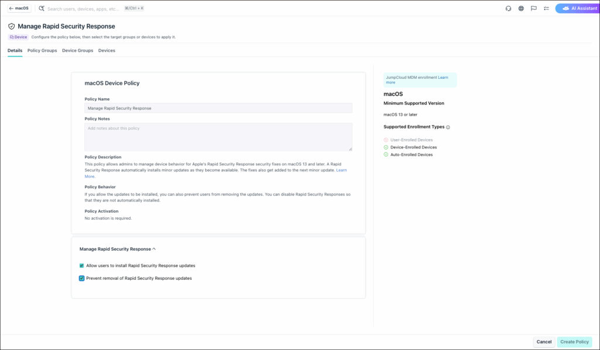Image resolution: width=600 pixels, height=350 pixels.
Task: Click the Minimum Supported Version label
Action: pyautogui.click(x=414, y=103)
